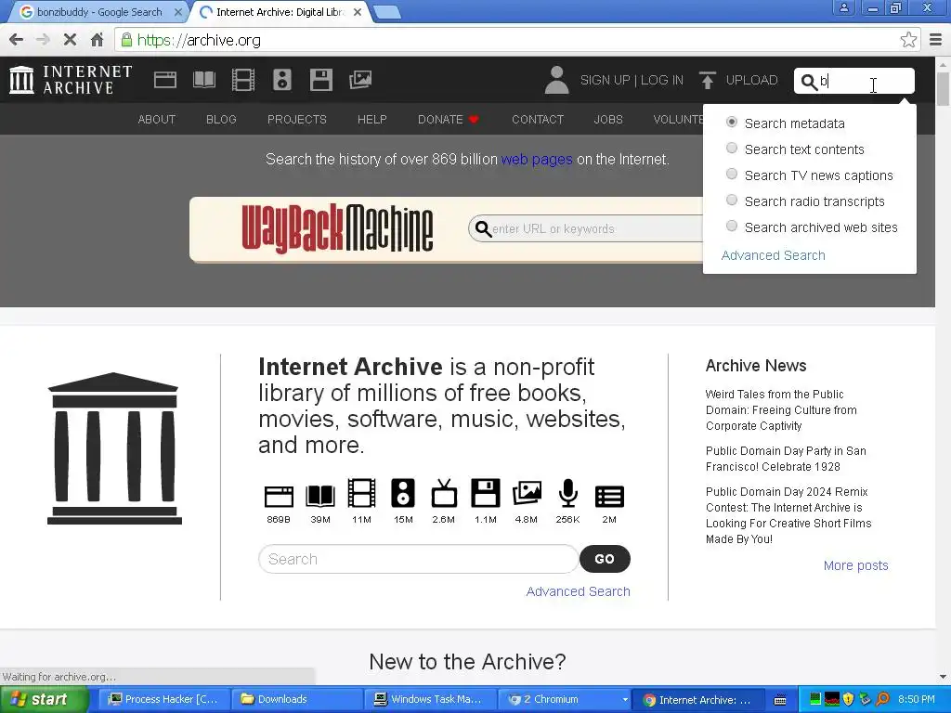Click the Internet Archive logo in header

(71, 80)
